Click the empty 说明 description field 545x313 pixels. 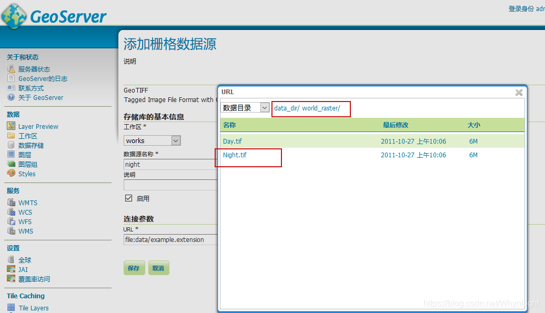click(x=170, y=185)
